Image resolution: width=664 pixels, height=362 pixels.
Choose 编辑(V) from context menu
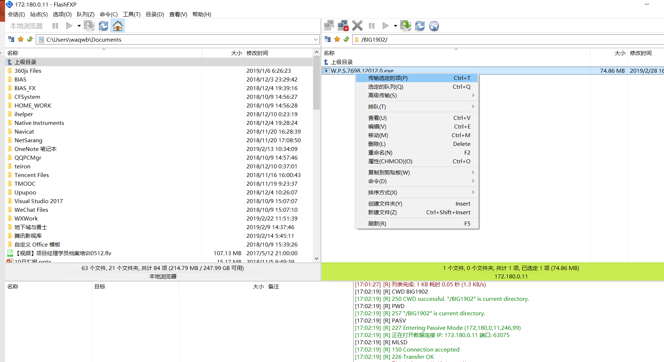coord(417,126)
